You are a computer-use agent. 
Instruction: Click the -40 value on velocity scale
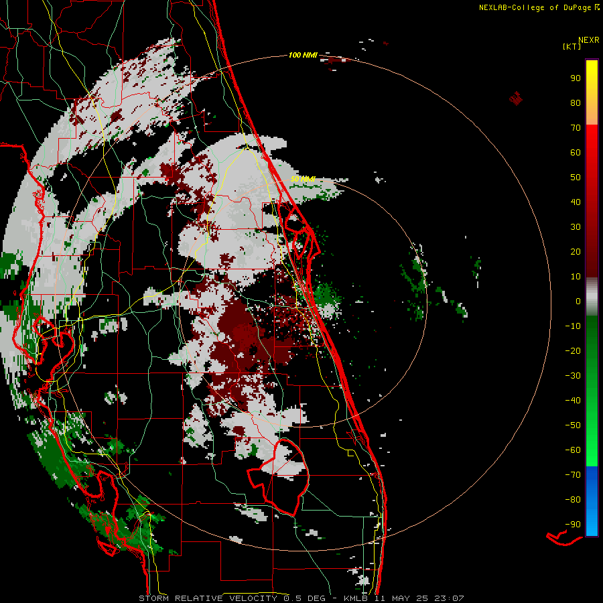coord(573,401)
